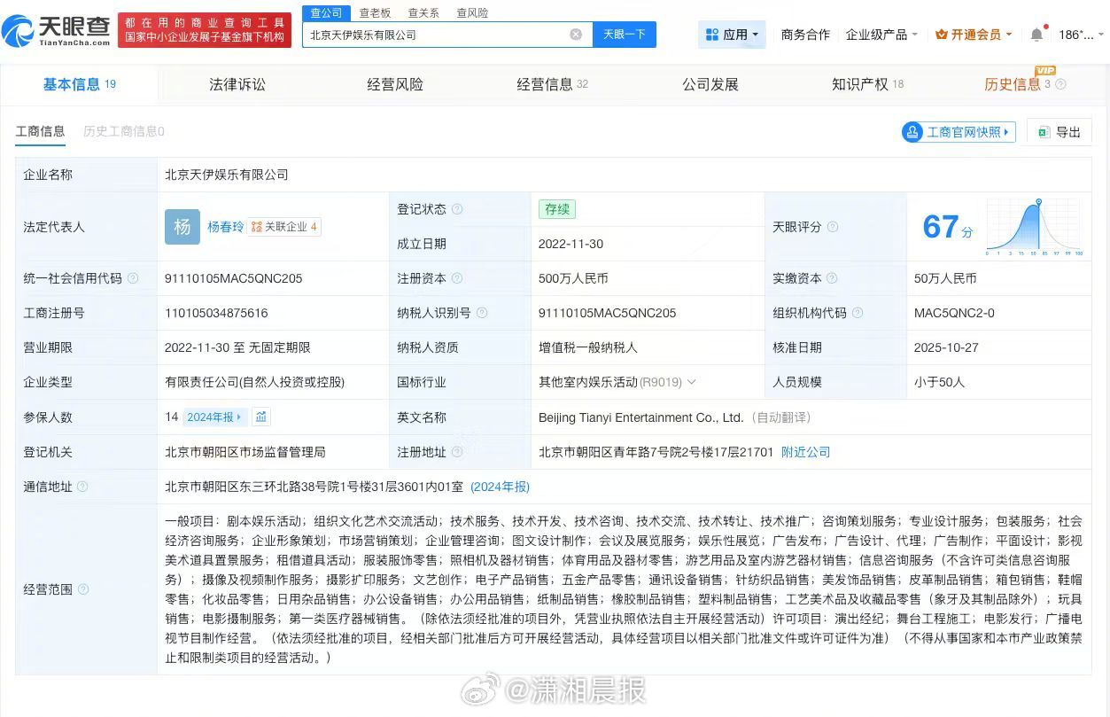Click the English name Beijing Tianyi Entertainment
This screenshot has width=1110, height=717.
pos(640,417)
